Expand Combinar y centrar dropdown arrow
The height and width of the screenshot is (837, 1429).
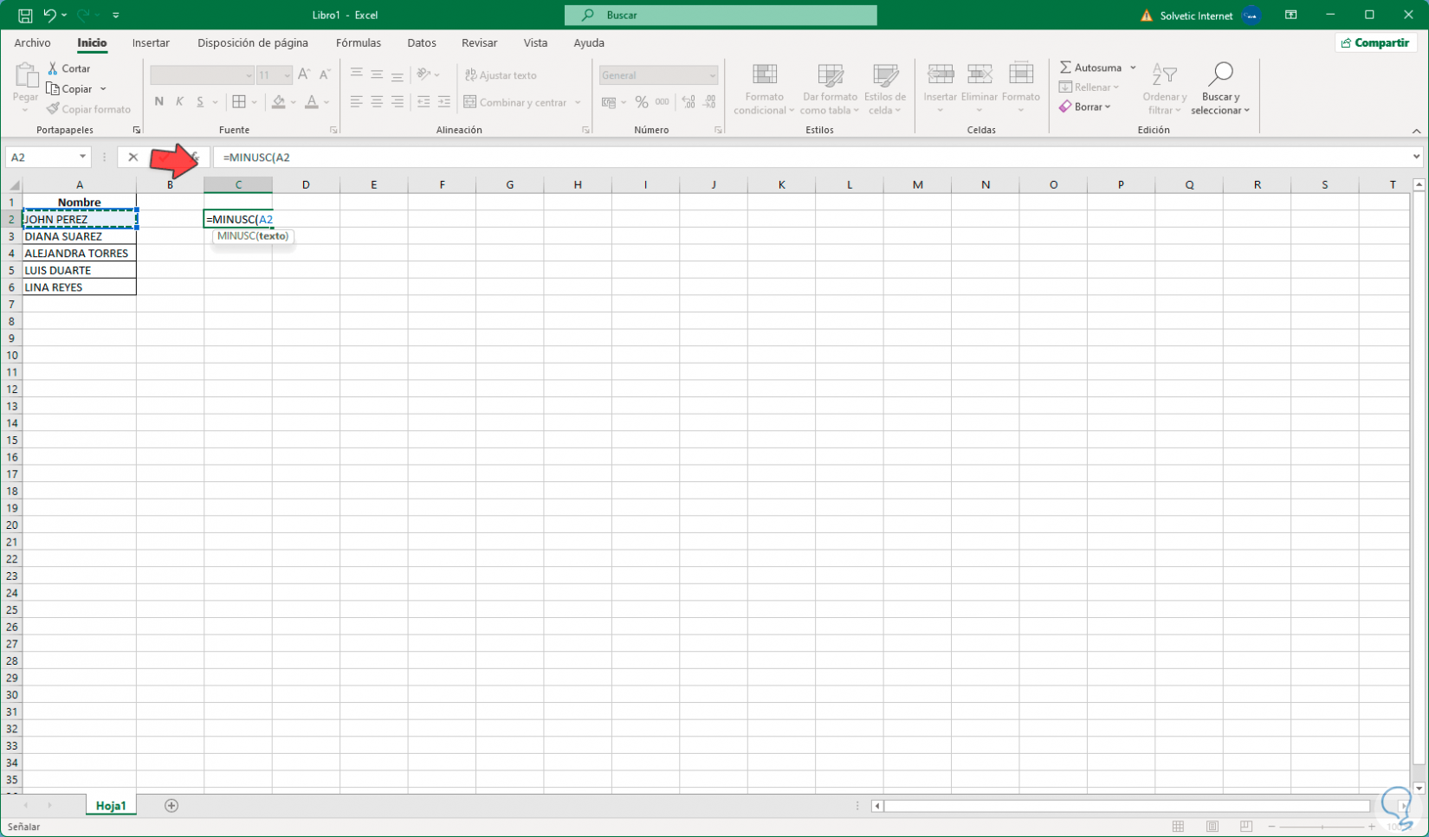point(578,102)
